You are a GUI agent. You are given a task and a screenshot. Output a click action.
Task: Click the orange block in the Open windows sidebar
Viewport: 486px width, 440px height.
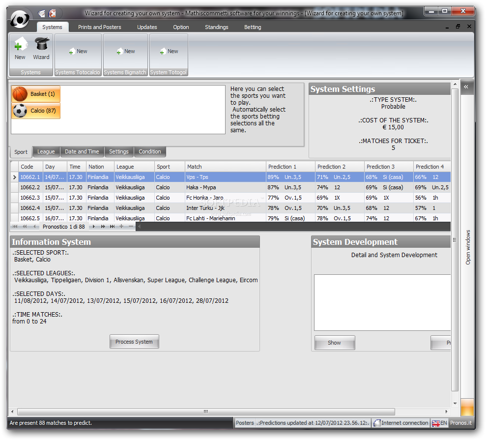467,408
